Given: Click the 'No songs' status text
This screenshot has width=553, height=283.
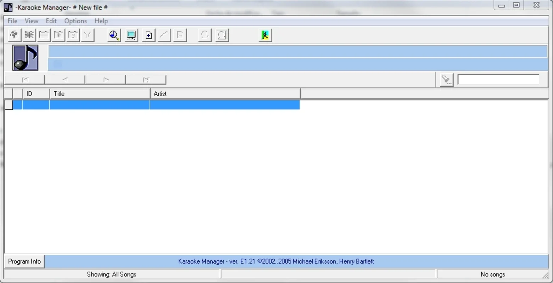Looking at the screenshot, I should pos(493,274).
